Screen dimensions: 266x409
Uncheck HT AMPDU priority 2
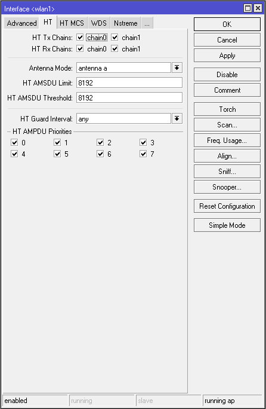[100, 142]
